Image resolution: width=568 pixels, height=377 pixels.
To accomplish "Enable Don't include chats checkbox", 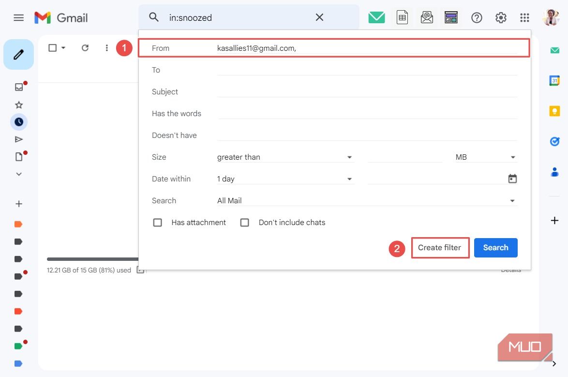I will (x=244, y=222).
